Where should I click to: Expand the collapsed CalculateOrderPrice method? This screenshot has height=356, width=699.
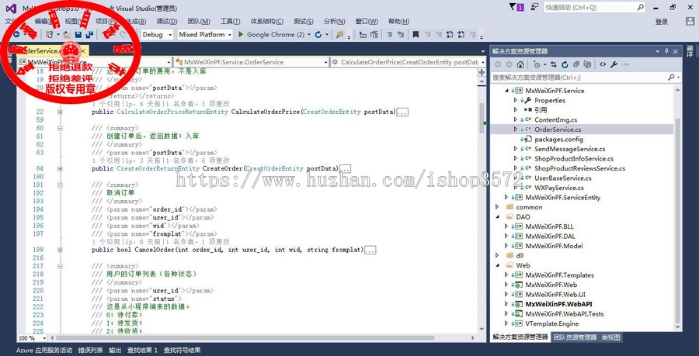pos(60,112)
